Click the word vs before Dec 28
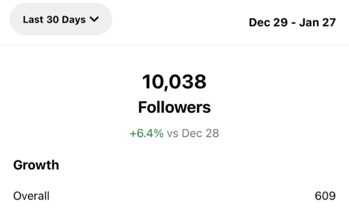Image resolution: width=349 pixels, height=209 pixels. [173, 134]
